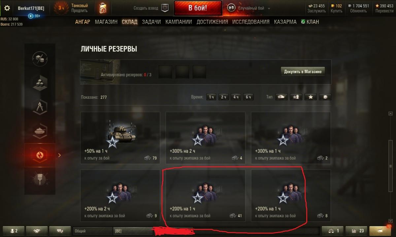The image size is (396, 237).
Task: Click Докупить в Магазине button
Action: pos(303,71)
